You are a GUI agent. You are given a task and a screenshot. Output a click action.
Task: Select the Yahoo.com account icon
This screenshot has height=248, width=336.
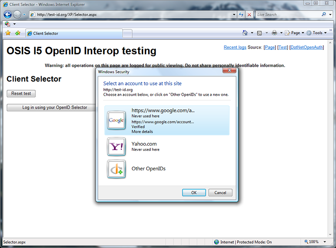[x=116, y=147]
